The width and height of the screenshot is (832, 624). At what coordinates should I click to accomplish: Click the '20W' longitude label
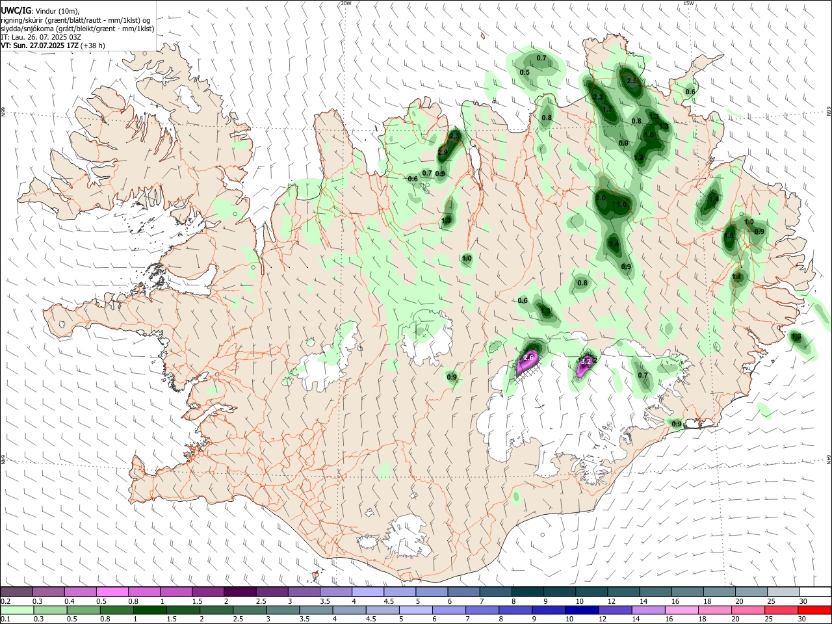[346, 3]
